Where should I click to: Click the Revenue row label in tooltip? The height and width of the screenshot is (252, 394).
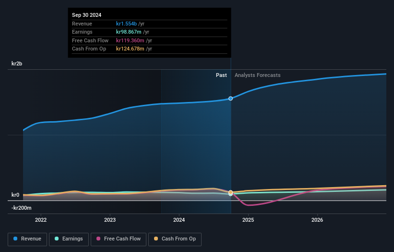82,24
